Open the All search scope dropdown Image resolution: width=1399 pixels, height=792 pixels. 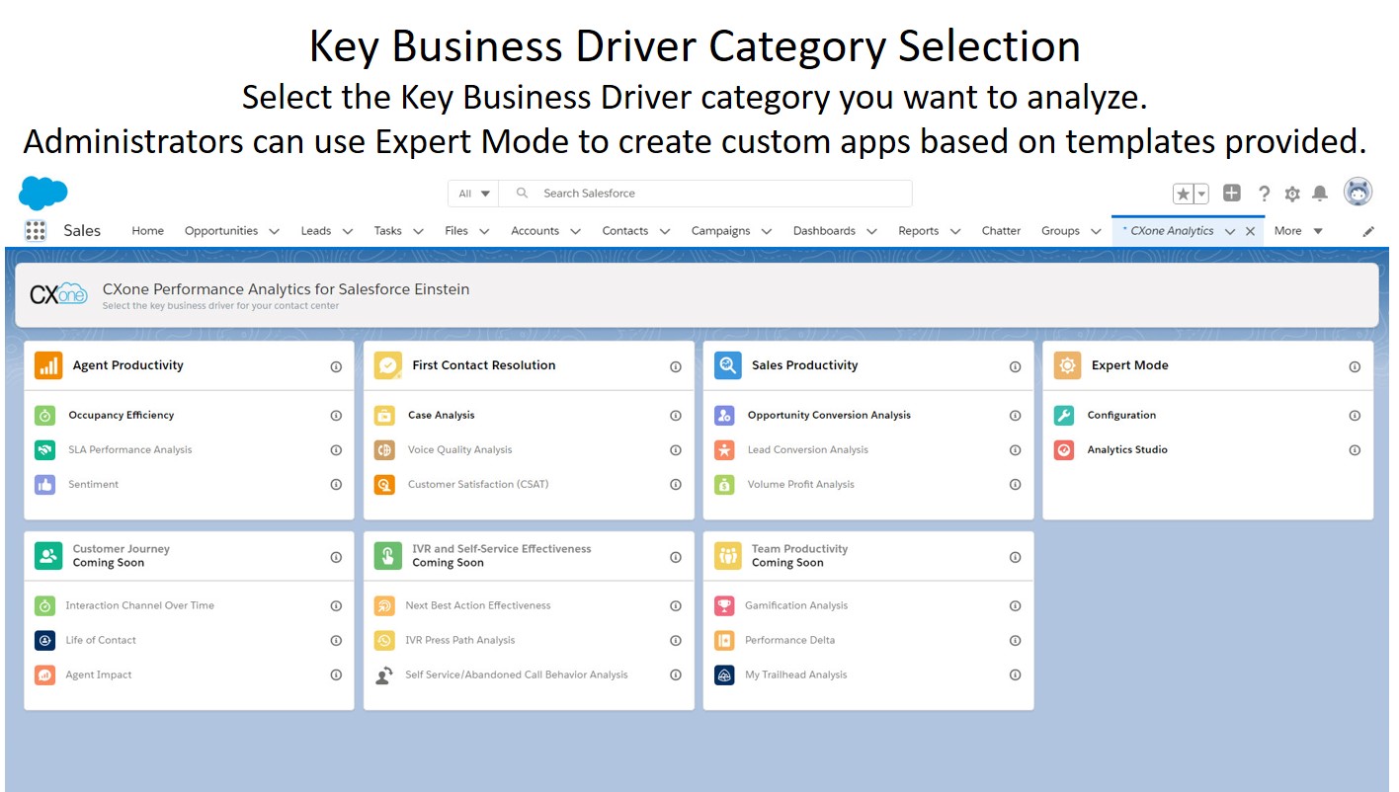[x=474, y=194]
